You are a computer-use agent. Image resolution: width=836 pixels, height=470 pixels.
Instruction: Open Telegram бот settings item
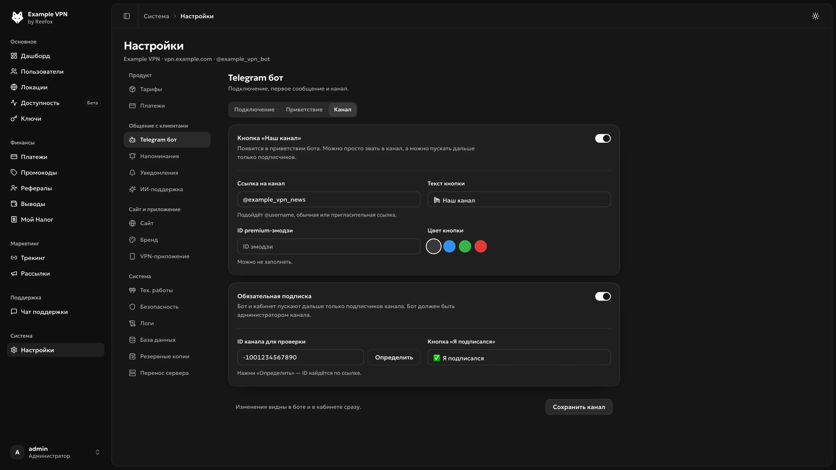pos(167,140)
